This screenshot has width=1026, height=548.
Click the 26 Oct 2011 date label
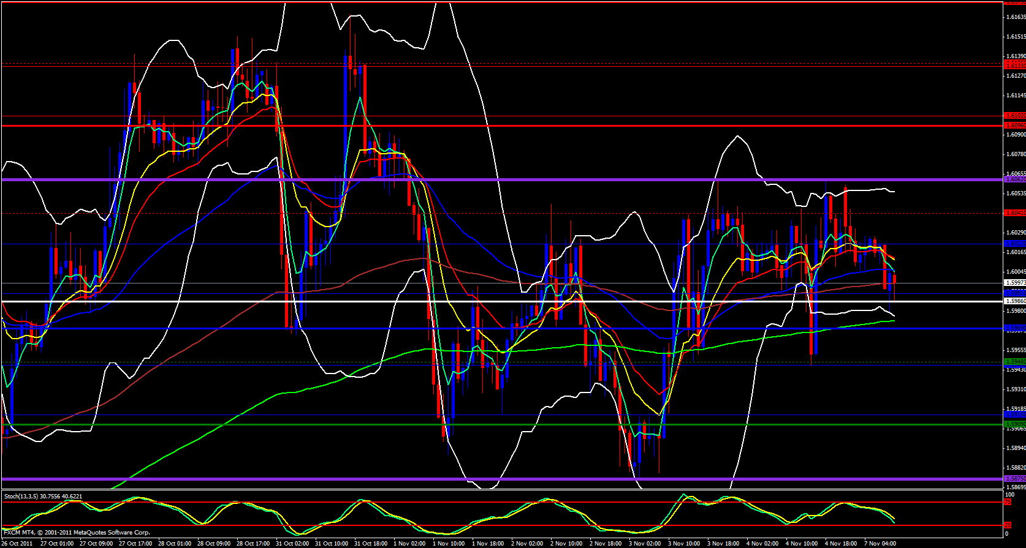(17, 544)
